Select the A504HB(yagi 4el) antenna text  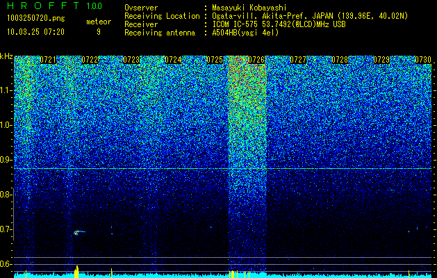245,33
